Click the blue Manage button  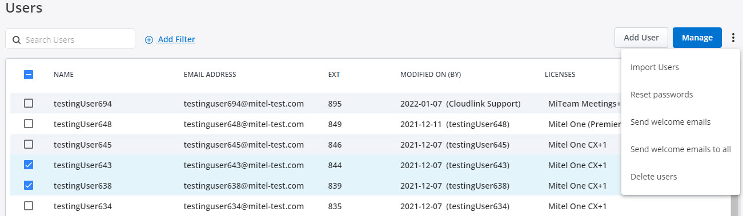pos(697,38)
